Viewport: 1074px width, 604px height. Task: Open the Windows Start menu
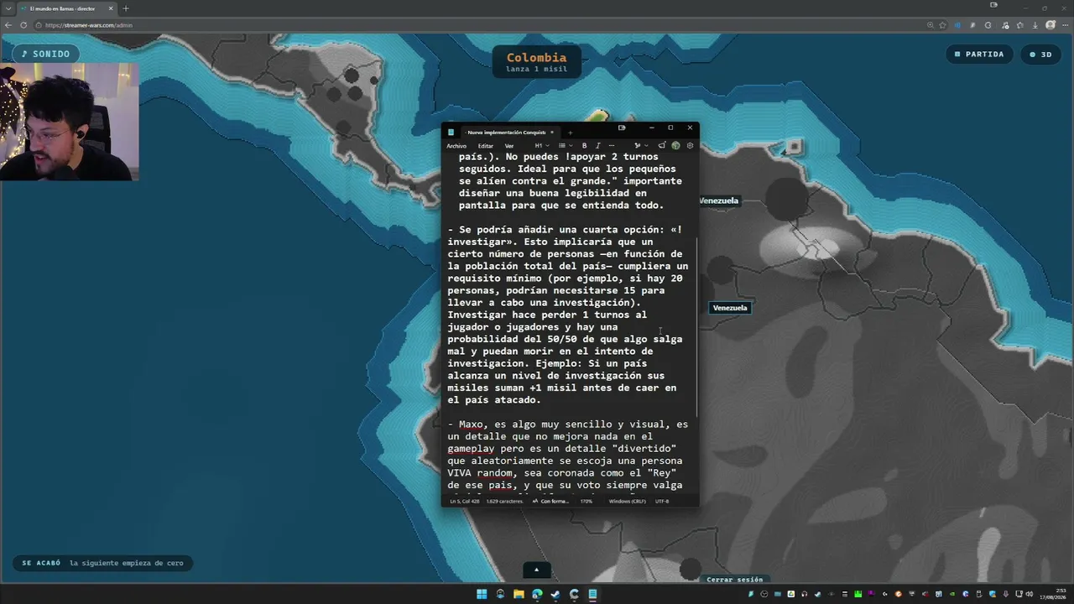tap(482, 594)
